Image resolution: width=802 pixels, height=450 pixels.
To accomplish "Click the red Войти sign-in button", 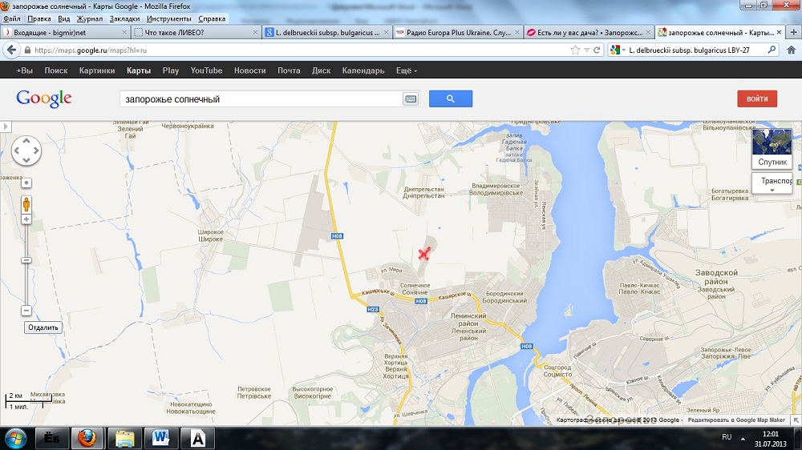I will (x=757, y=98).
